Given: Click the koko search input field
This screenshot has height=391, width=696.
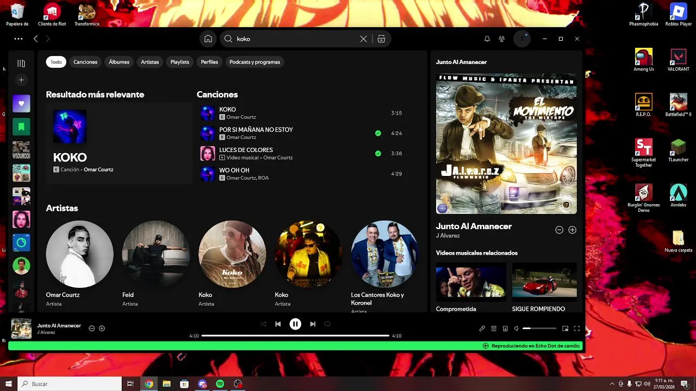Looking at the screenshot, I should pyautogui.click(x=296, y=39).
